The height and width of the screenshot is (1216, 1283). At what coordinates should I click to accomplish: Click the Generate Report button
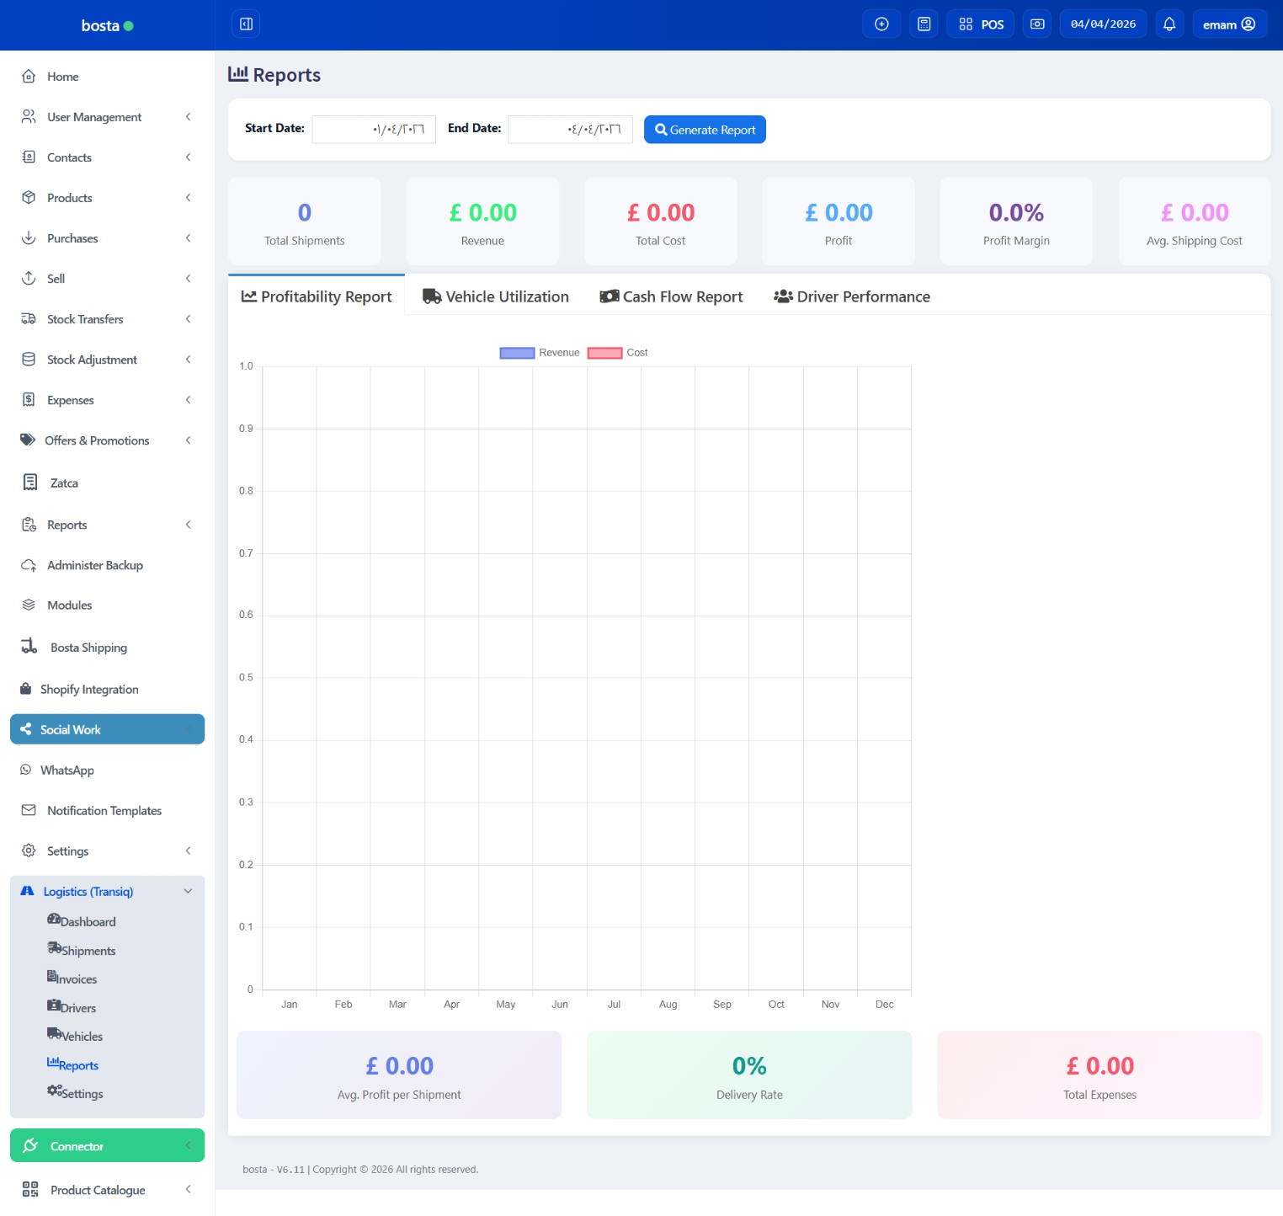click(705, 130)
